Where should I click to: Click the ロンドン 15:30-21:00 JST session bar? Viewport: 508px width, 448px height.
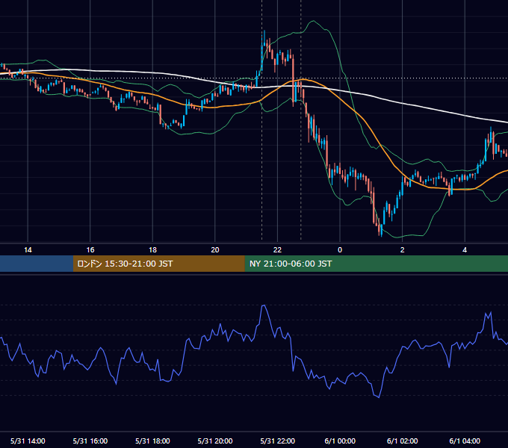158,264
